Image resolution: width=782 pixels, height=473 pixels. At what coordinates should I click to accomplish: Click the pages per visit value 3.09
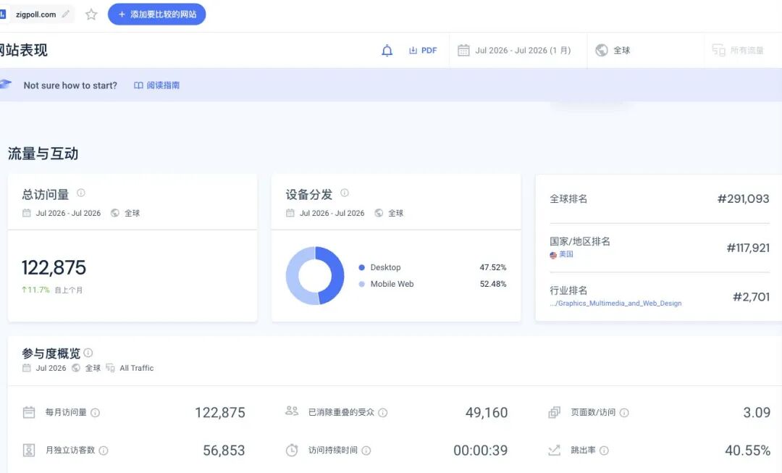(757, 413)
